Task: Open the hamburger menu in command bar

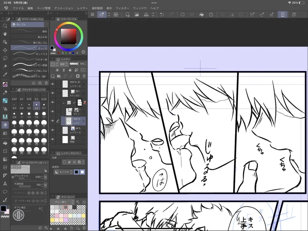Action: click(x=92, y=14)
